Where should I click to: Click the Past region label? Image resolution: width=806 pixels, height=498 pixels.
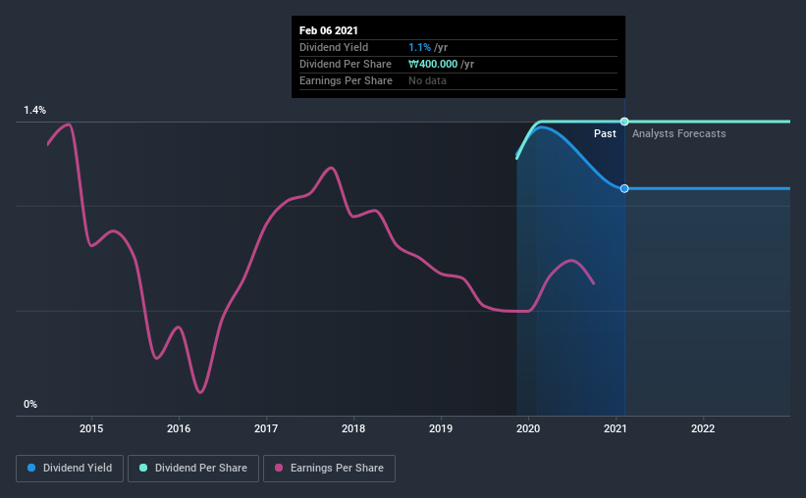pos(605,133)
